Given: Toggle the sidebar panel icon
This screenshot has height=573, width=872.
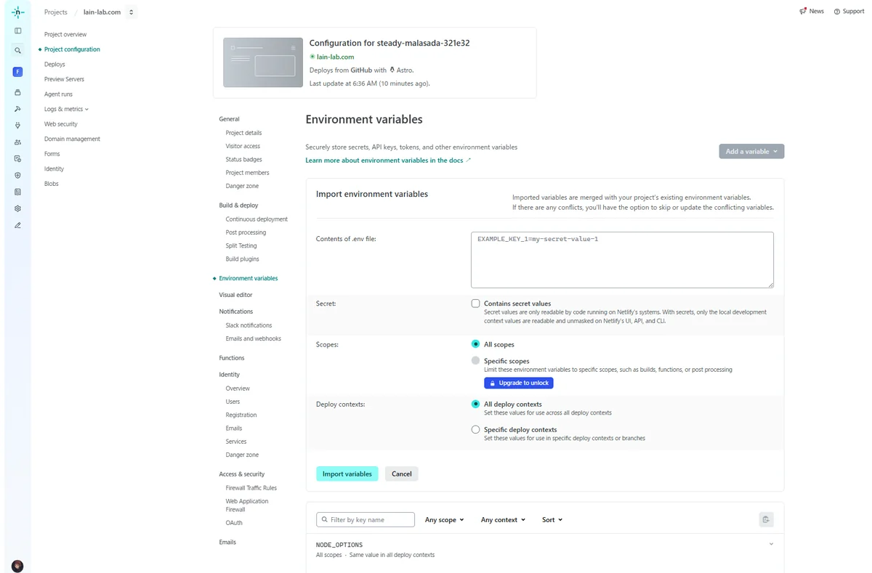Looking at the screenshot, I should point(17,31).
